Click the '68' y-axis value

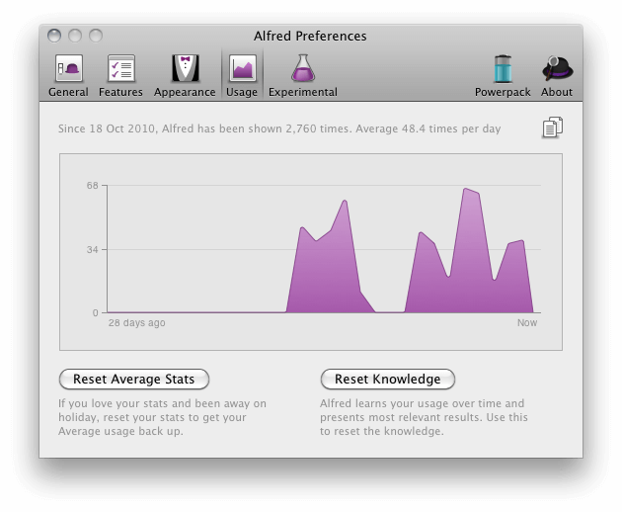coord(93,186)
